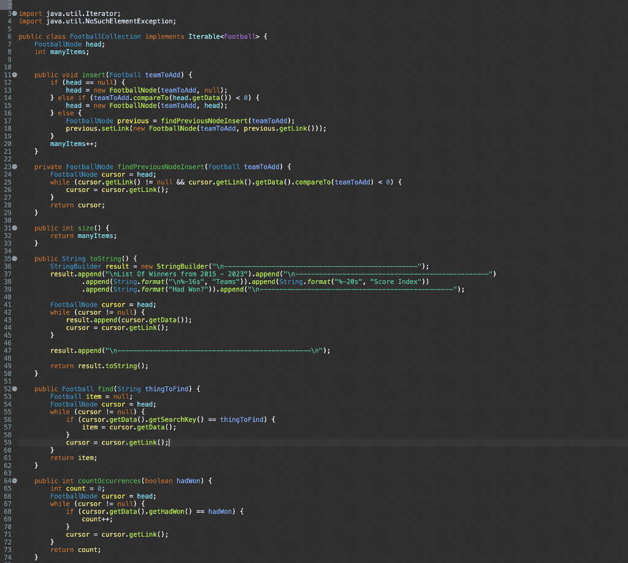Click 'insert' method name
The image size is (628, 563).
point(93,75)
